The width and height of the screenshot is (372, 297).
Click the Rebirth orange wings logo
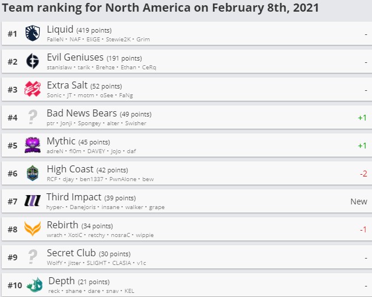(x=33, y=229)
